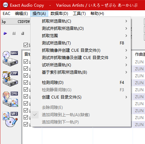Toggle seventh track row checkbox

click(x=26, y=104)
